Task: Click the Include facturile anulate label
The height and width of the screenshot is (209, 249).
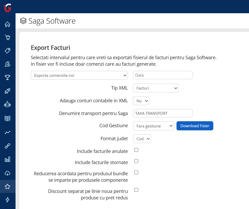Action: coord(102,151)
